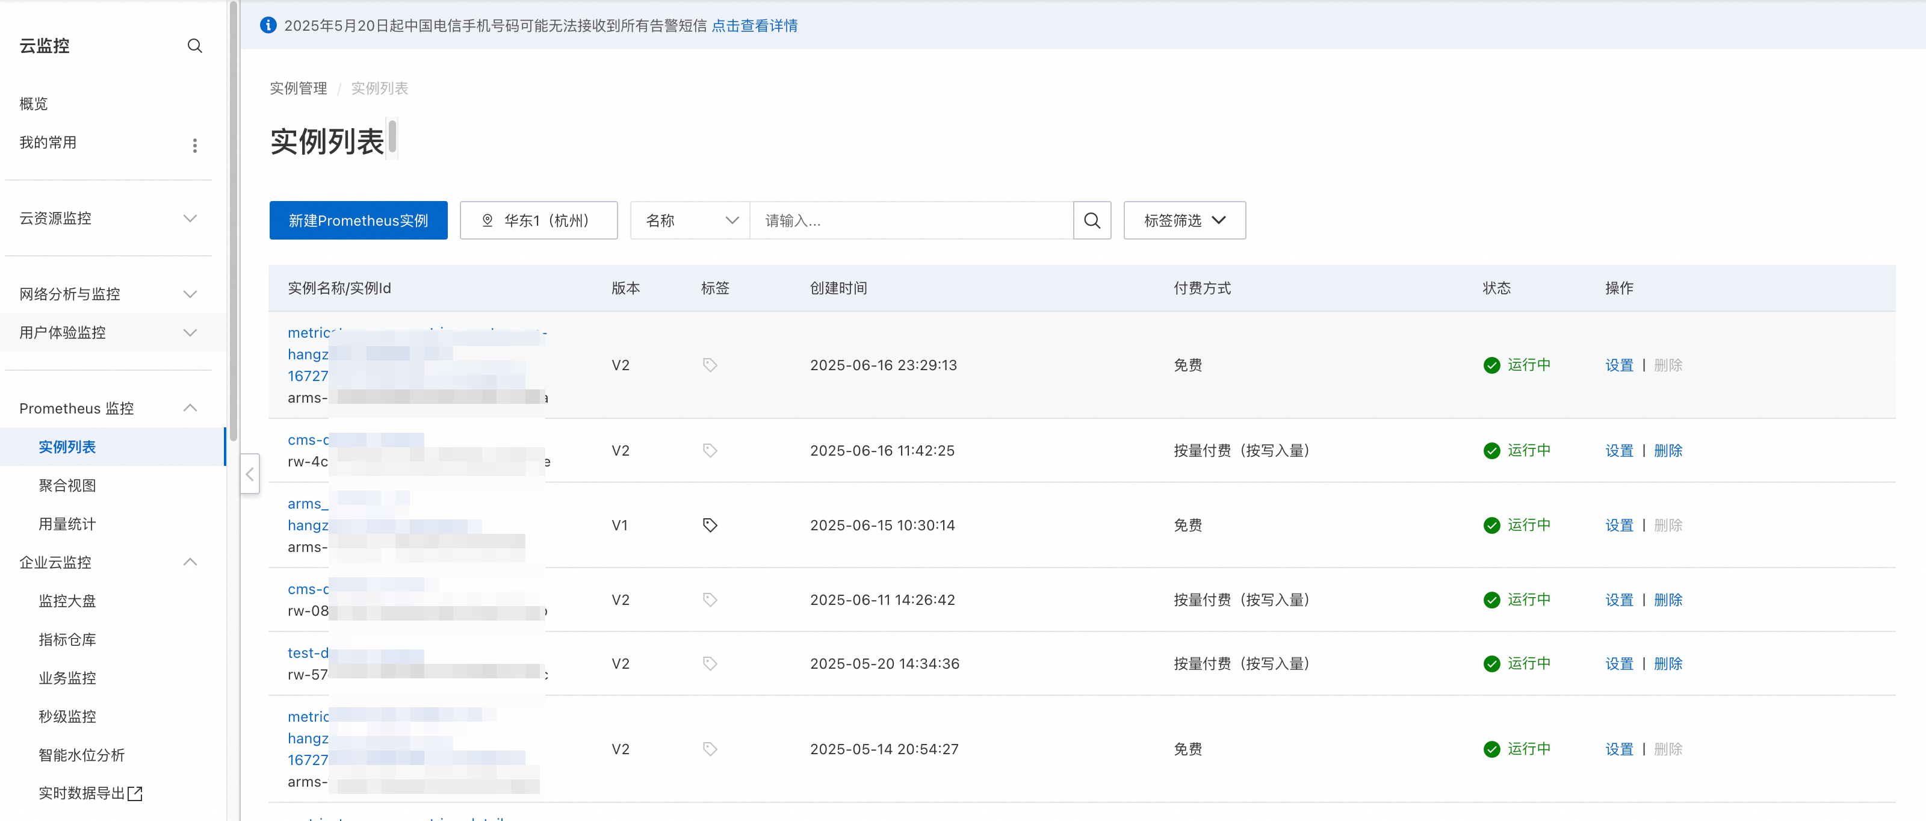The width and height of the screenshot is (1926, 821).
Task: Open the 名称 search field dropdown
Action: [689, 220]
